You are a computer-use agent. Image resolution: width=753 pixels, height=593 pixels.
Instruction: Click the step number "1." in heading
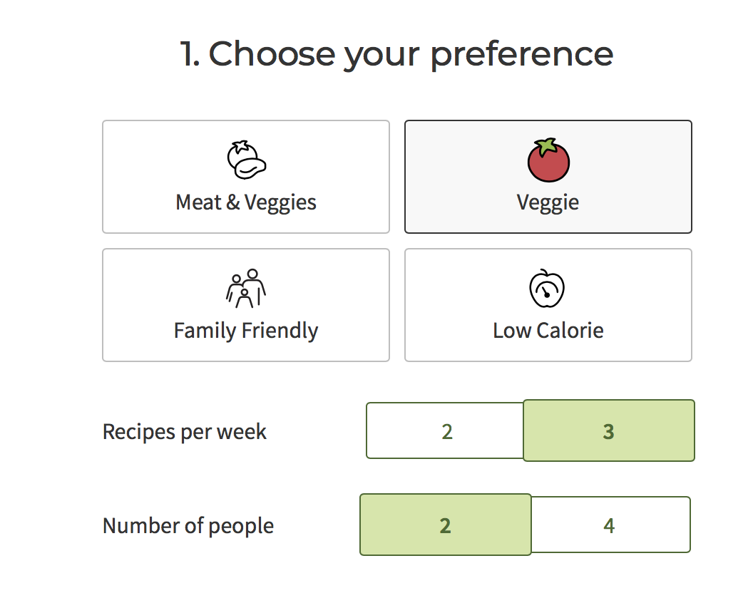click(190, 54)
